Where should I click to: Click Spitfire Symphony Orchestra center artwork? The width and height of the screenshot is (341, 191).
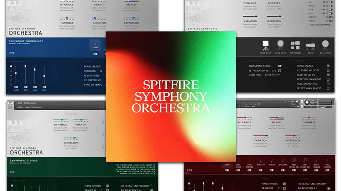pos(171,97)
